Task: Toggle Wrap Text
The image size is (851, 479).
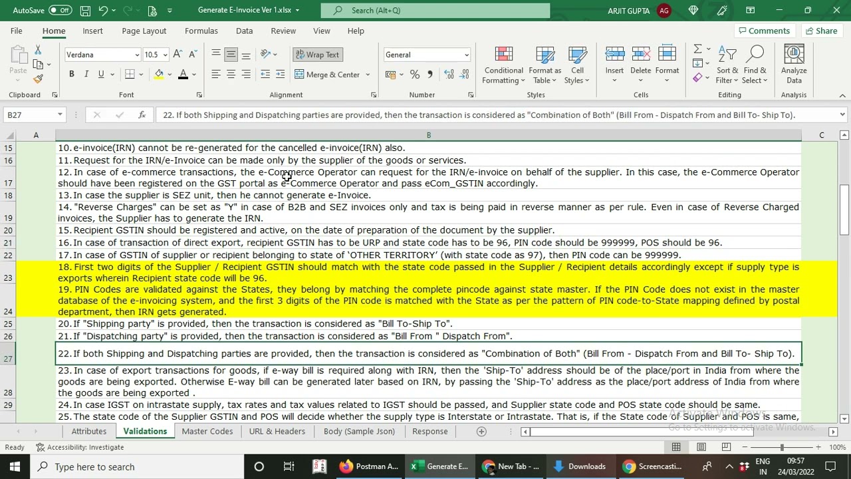Action: 317,55
